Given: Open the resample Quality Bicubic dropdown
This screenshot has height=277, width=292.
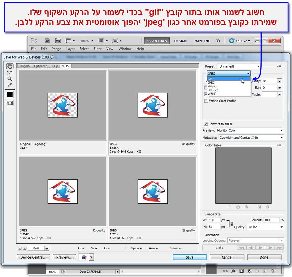Looking at the screenshot, I should point(265,227).
